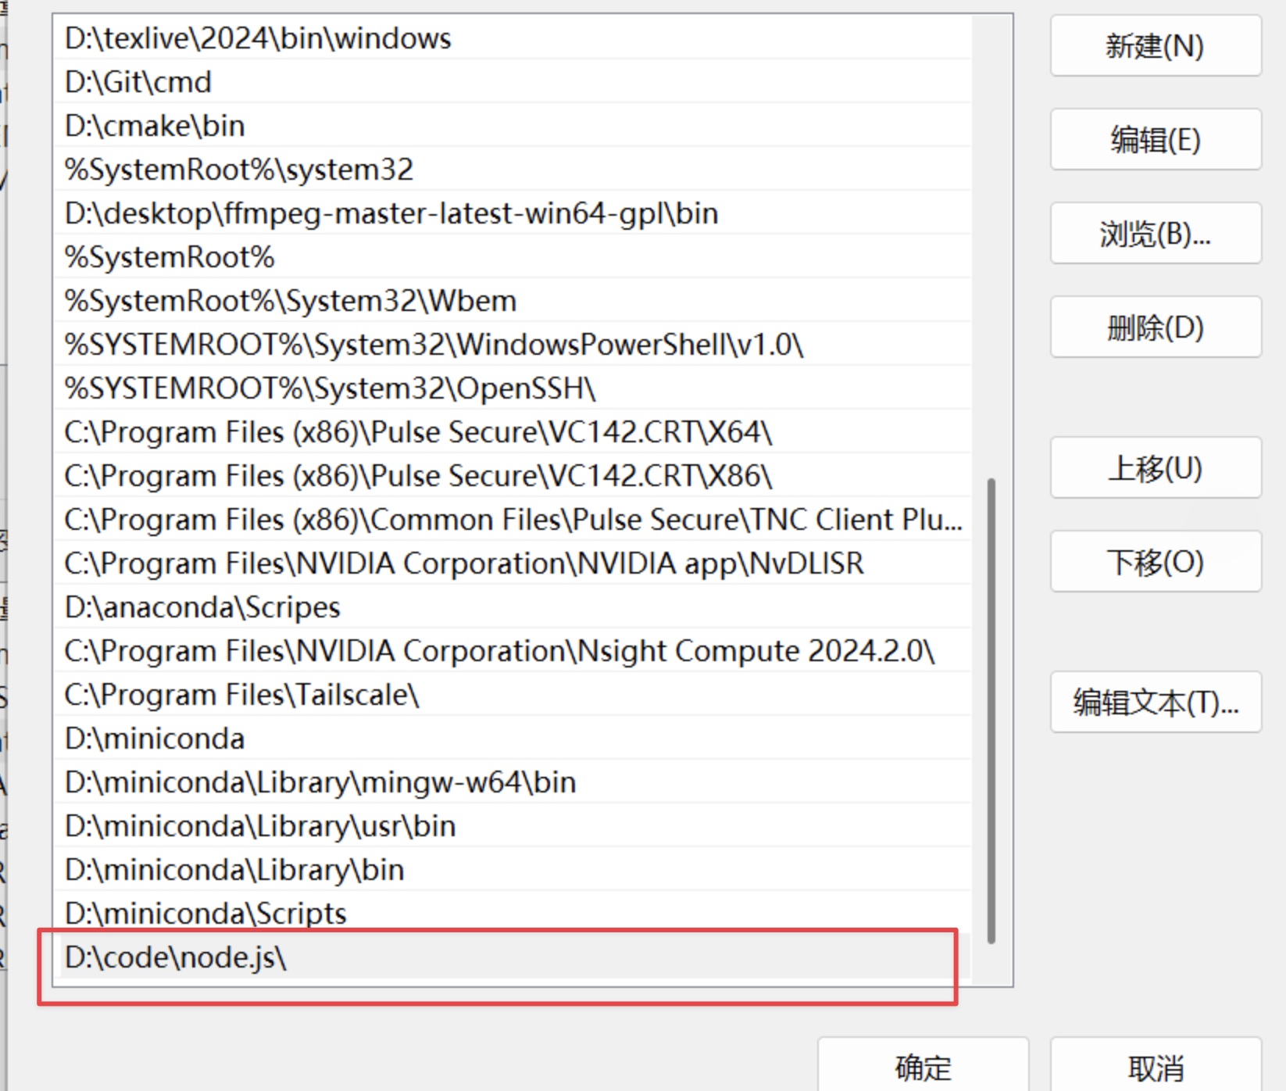This screenshot has height=1091, width=1286.
Task: Select the Nsight Compute 2024.2.0 path
Action: (498, 651)
